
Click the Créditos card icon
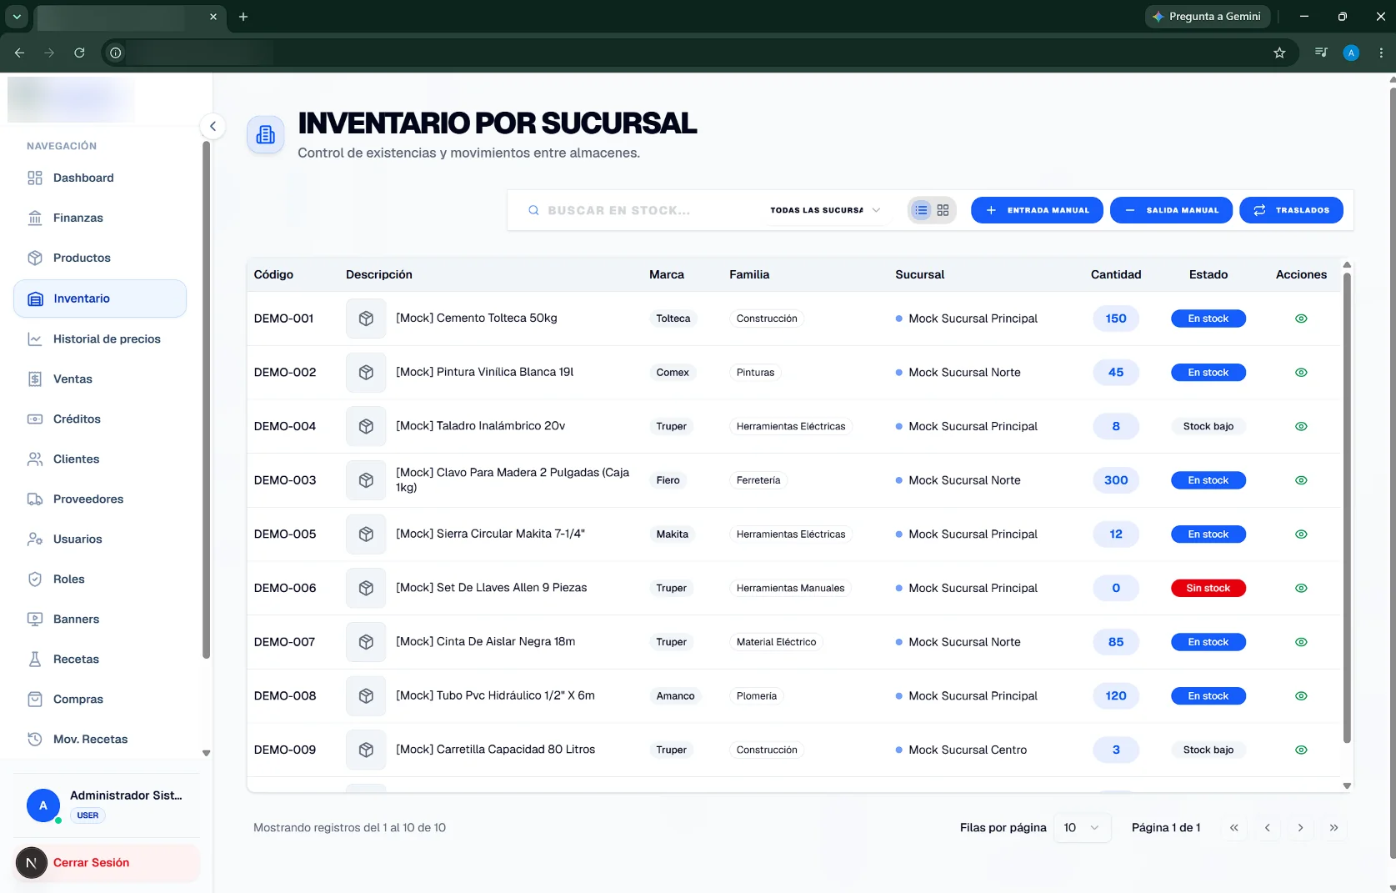pyautogui.click(x=35, y=419)
